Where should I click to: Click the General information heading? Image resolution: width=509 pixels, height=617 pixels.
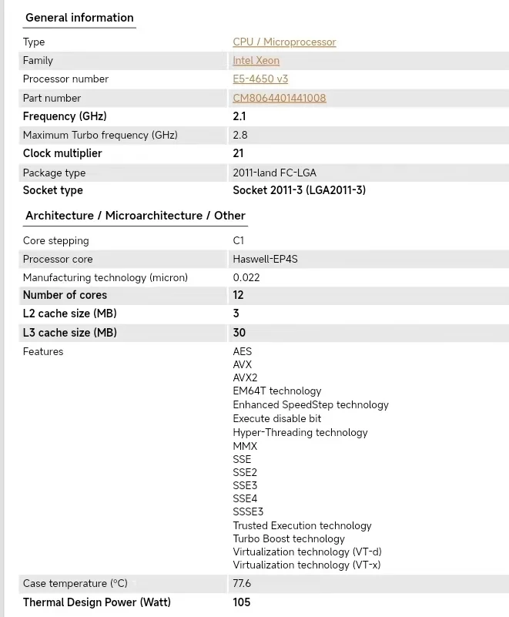tap(79, 18)
